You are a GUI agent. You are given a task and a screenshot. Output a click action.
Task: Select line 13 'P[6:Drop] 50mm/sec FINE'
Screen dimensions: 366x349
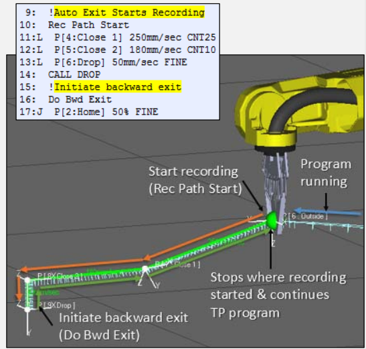coord(103,62)
